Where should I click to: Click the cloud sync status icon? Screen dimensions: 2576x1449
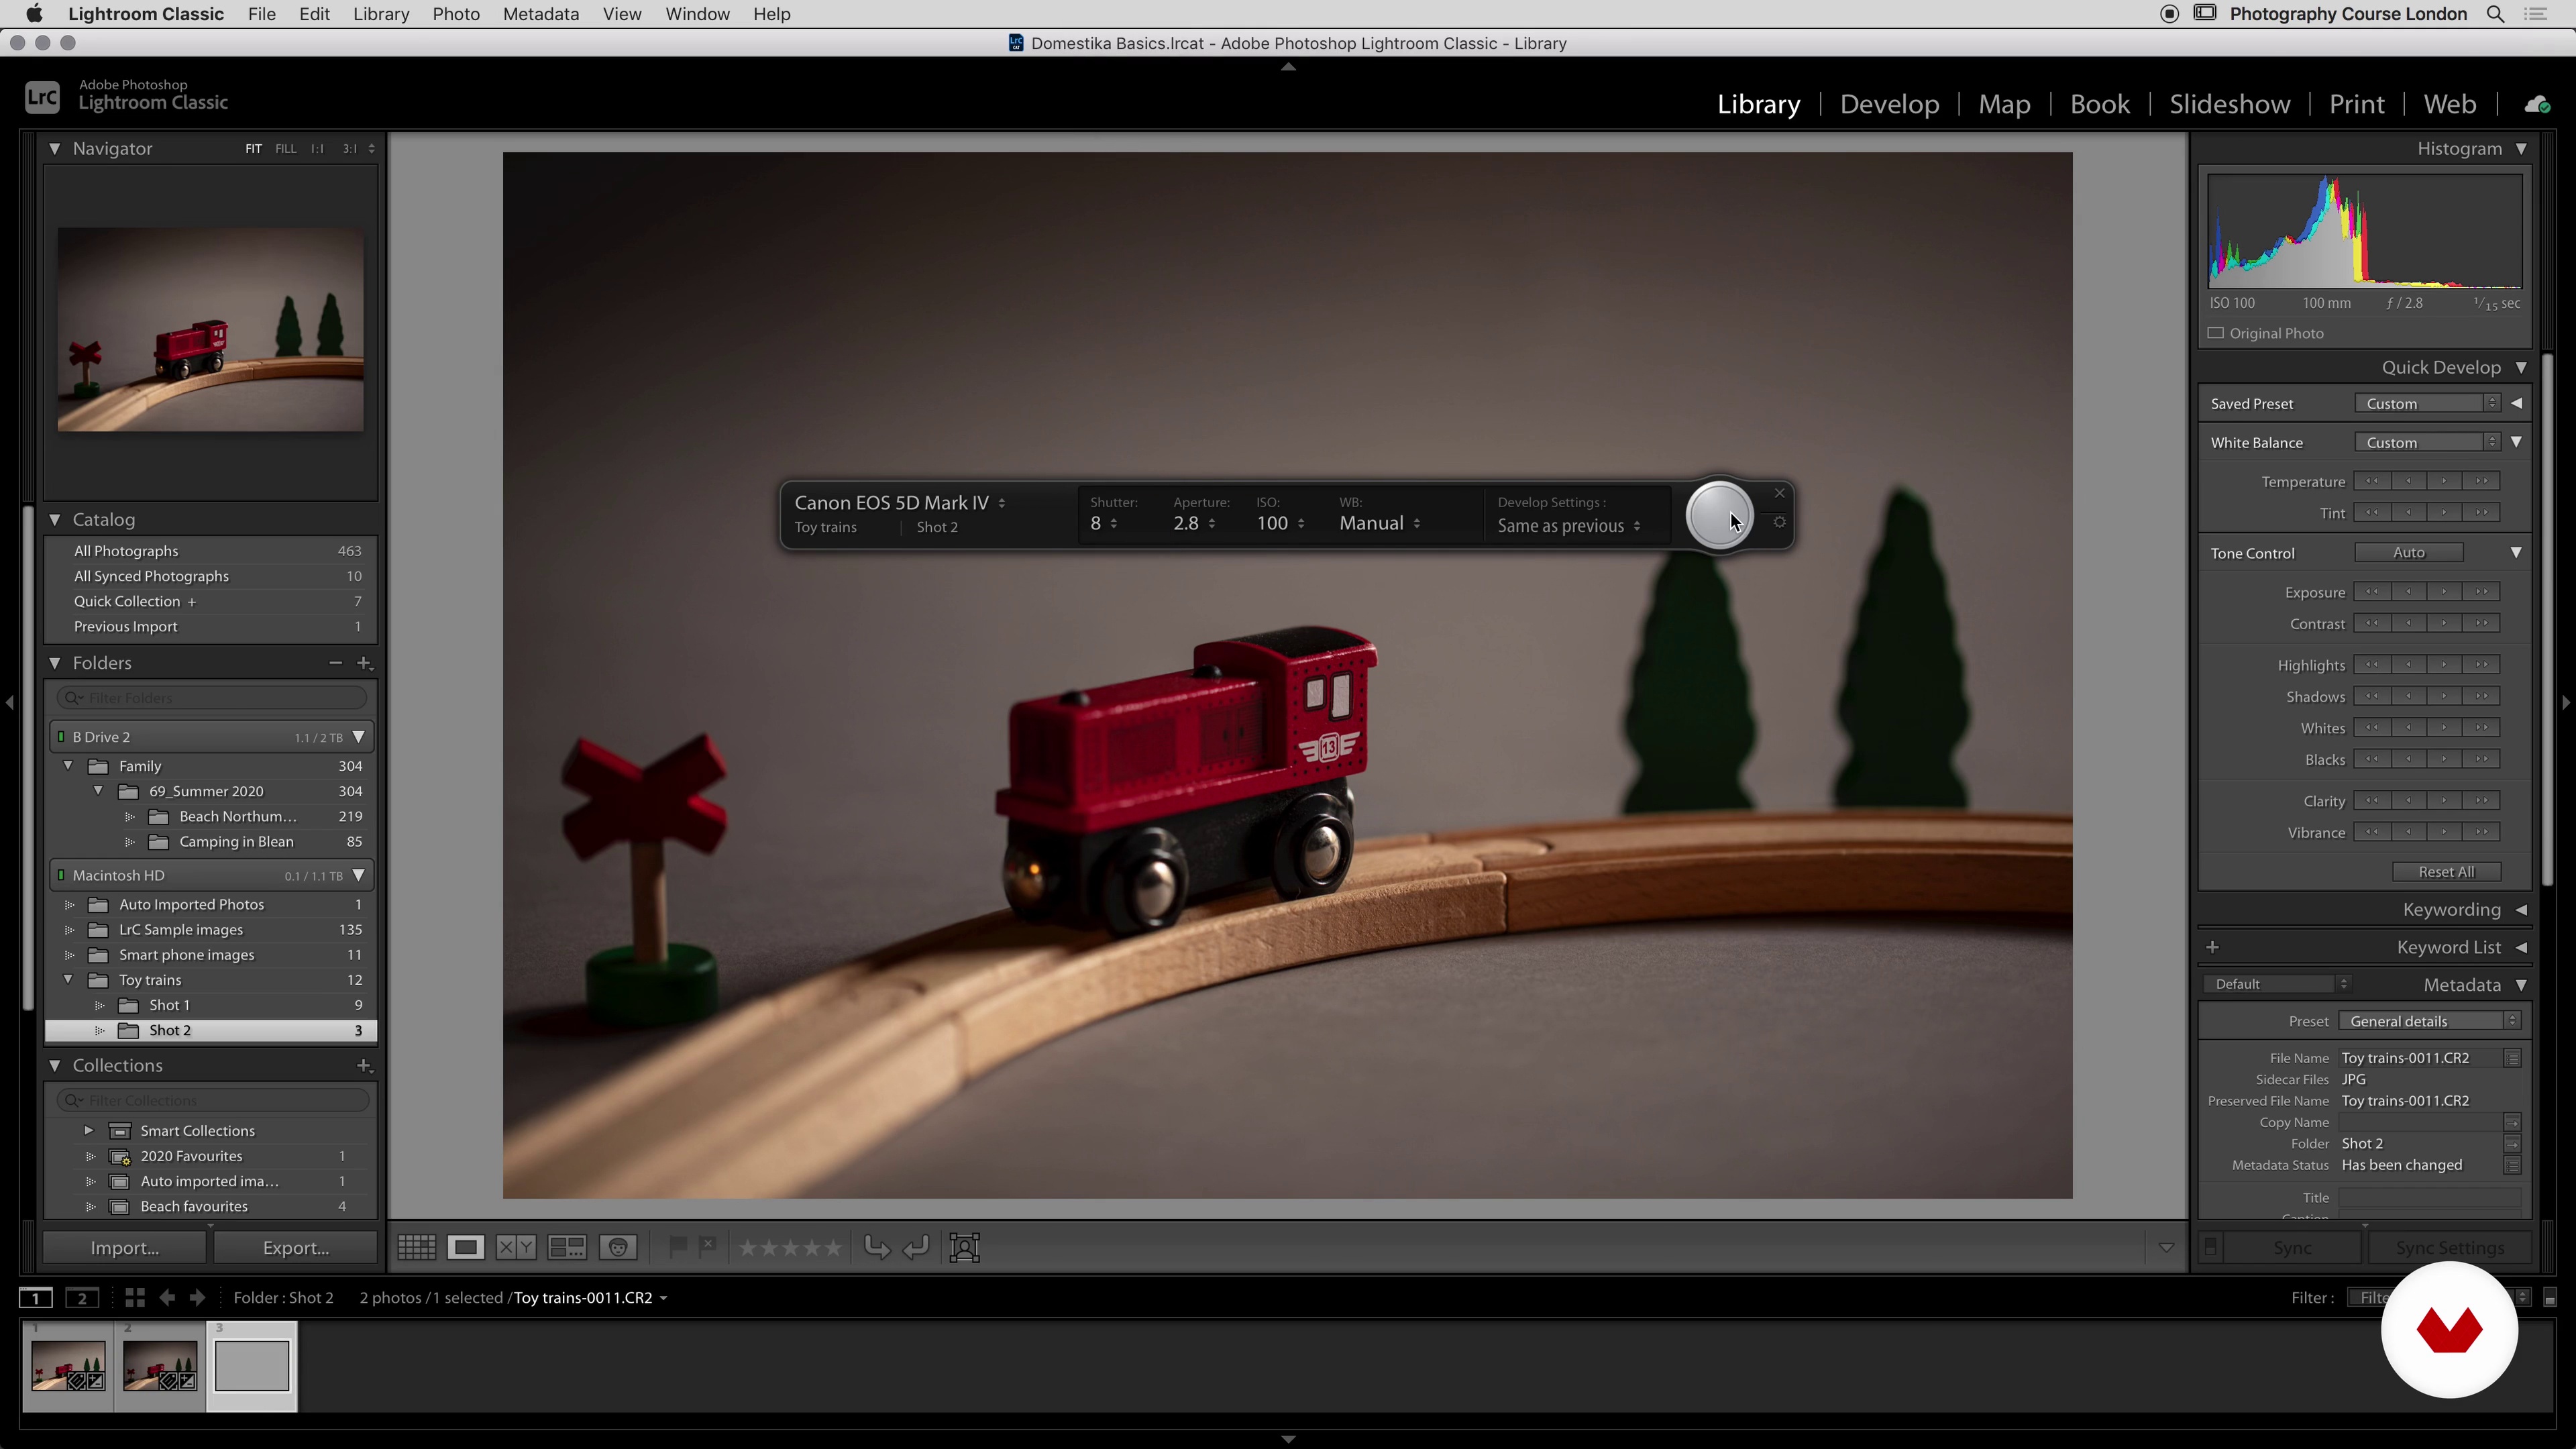point(2537,104)
